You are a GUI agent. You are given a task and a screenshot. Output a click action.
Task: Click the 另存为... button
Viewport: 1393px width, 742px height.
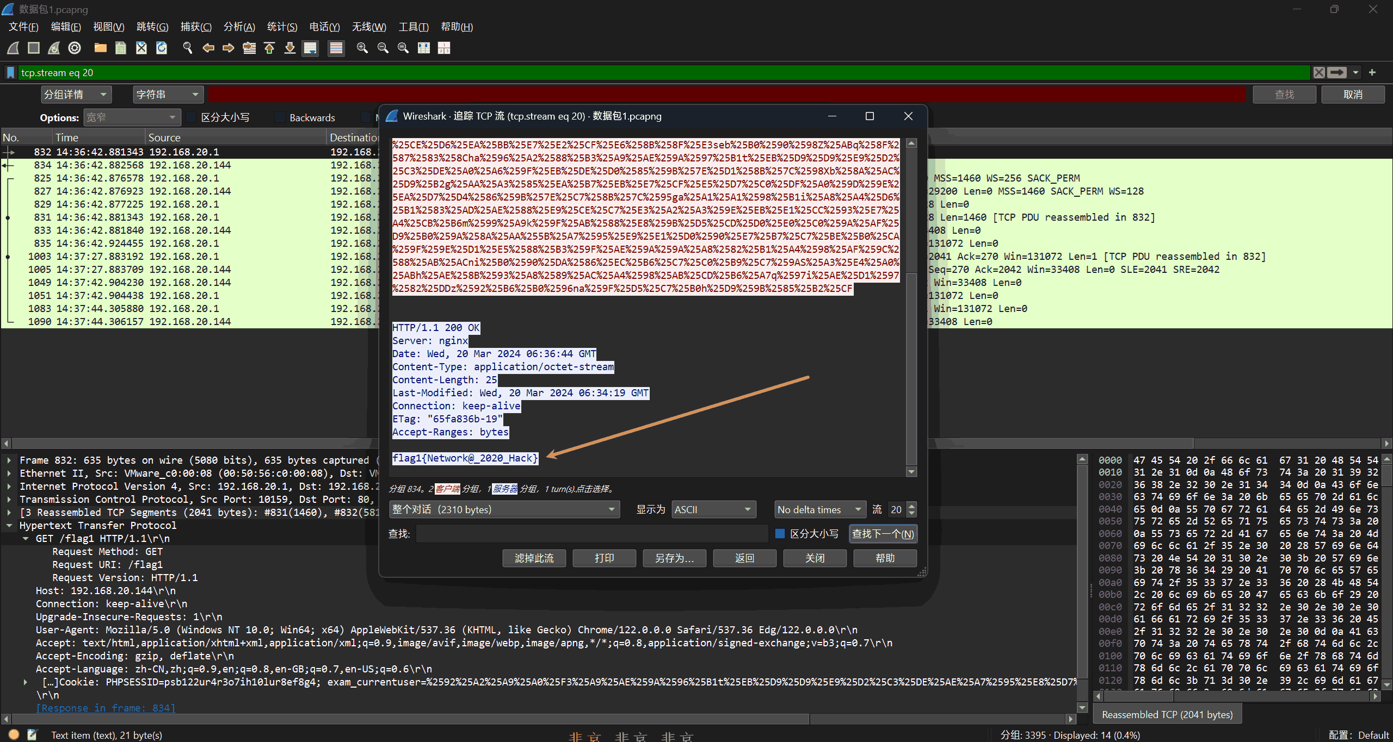(674, 558)
